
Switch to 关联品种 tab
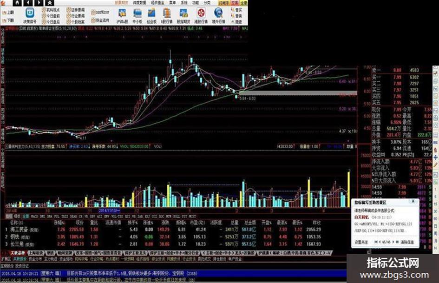pos(18,253)
